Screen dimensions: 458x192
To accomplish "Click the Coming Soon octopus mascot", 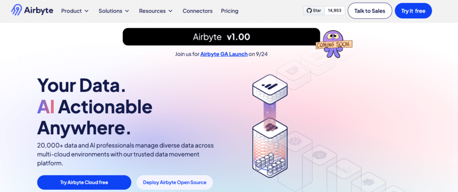I will (335, 44).
